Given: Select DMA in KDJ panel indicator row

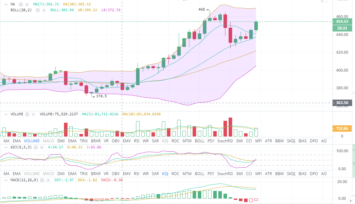Looking at the screenshot, I should [72, 174].
